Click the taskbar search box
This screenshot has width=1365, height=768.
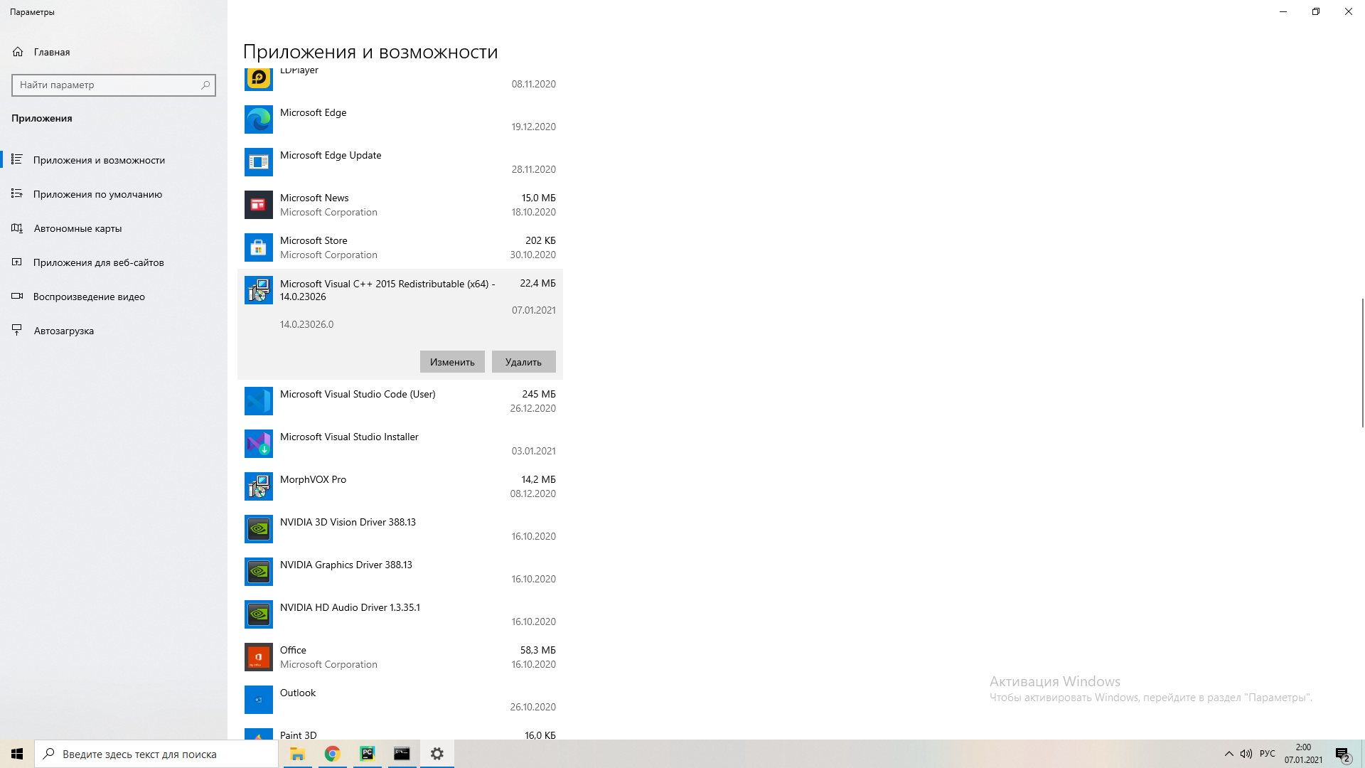pos(156,754)
